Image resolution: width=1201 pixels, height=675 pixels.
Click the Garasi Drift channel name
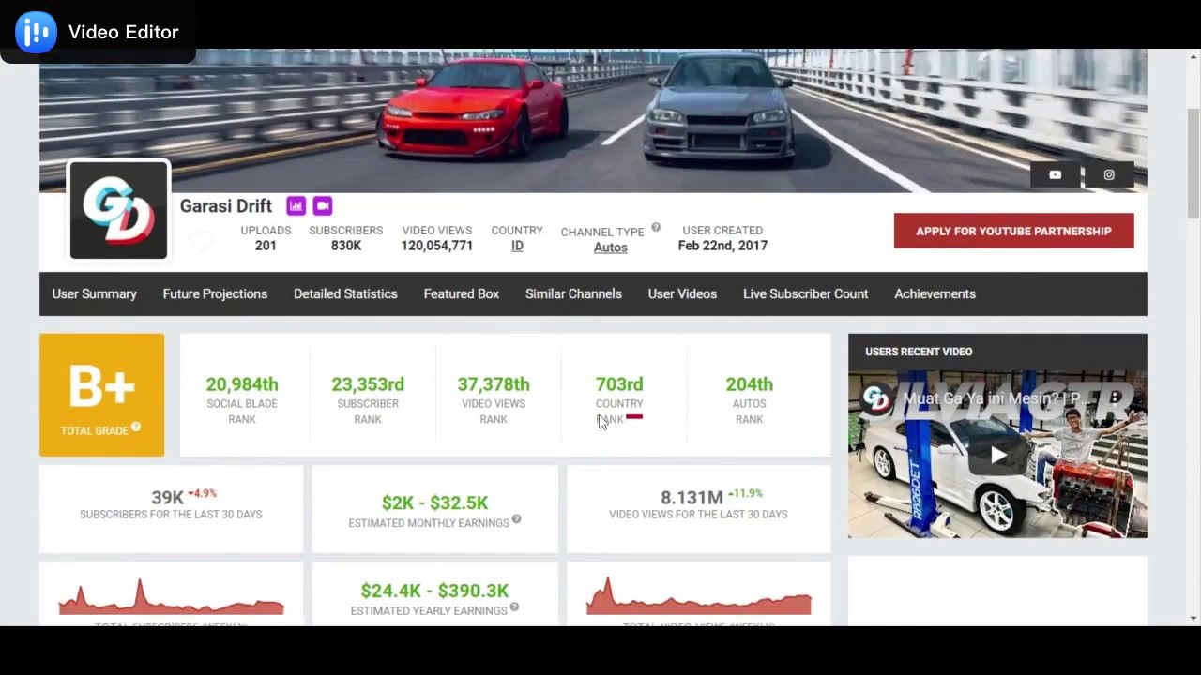click(226, 205)
